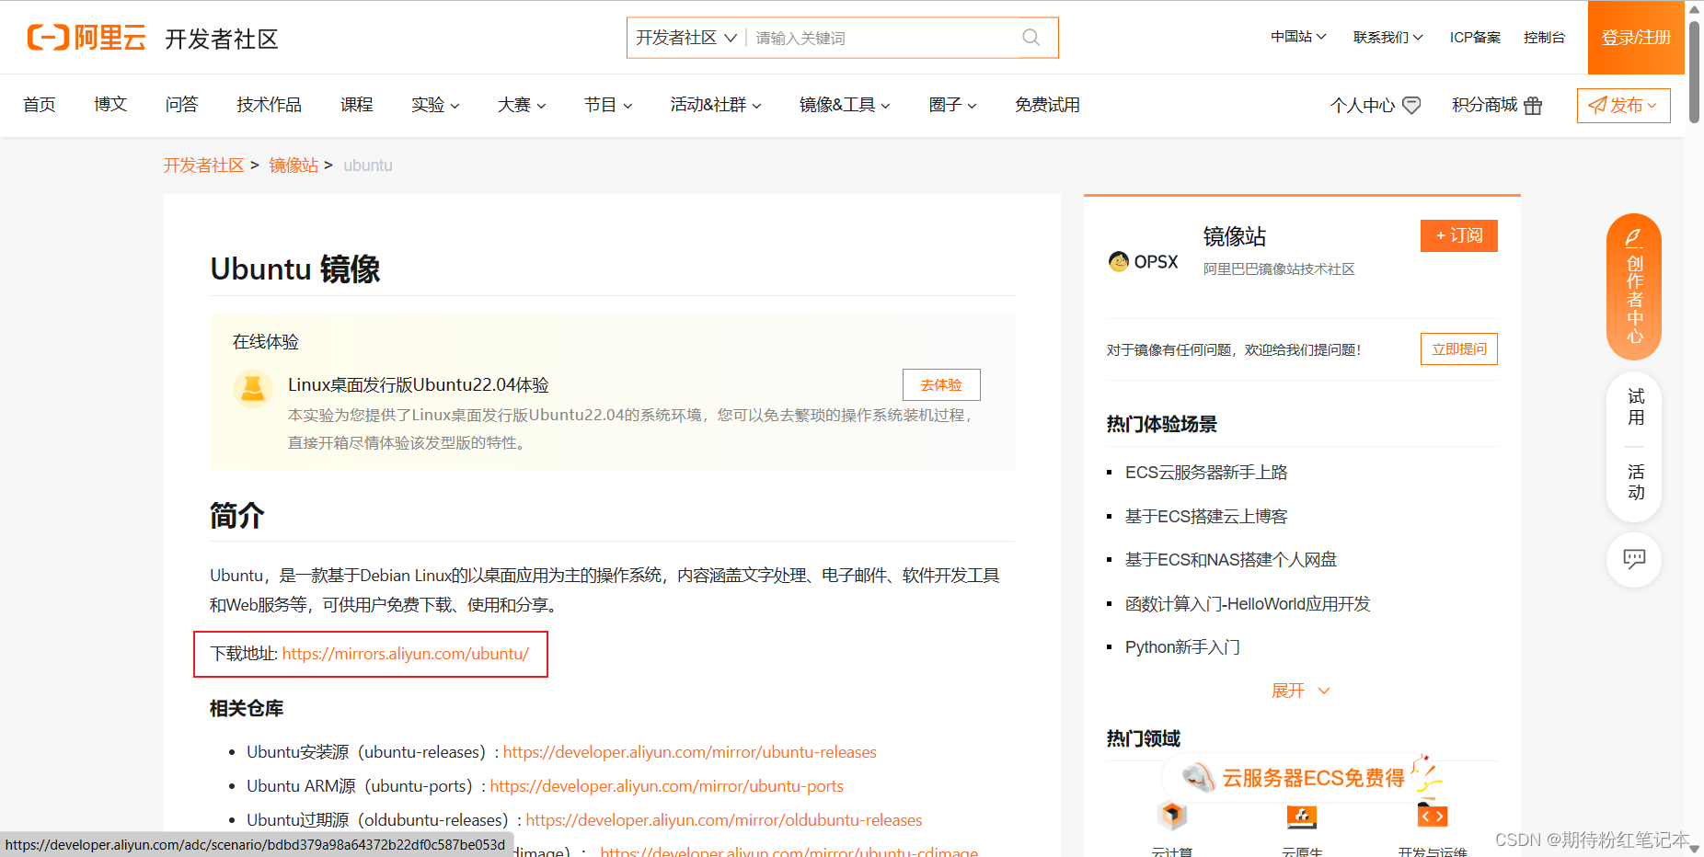Click the Aliyun logo
The height and width of the screenshot is (857, 1704).
point(86,38)
